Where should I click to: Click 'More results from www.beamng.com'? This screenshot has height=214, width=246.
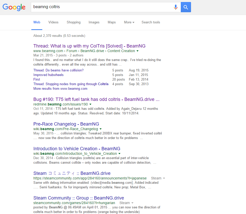pos(60,89)
